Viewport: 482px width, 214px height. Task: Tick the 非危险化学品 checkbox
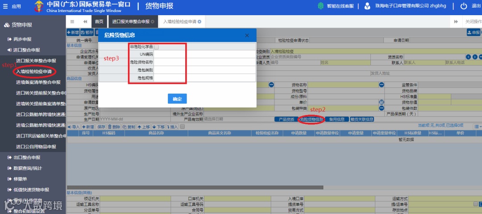157,47
